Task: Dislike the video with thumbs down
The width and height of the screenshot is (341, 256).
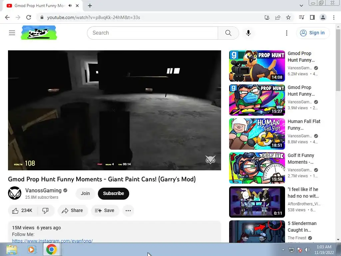Action: [x=45, y=211]
